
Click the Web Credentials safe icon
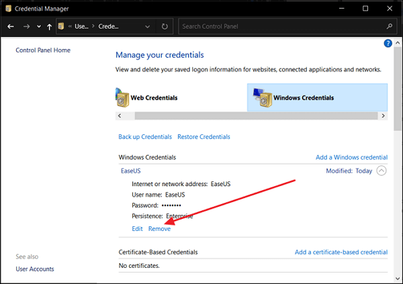coord(122,97)
